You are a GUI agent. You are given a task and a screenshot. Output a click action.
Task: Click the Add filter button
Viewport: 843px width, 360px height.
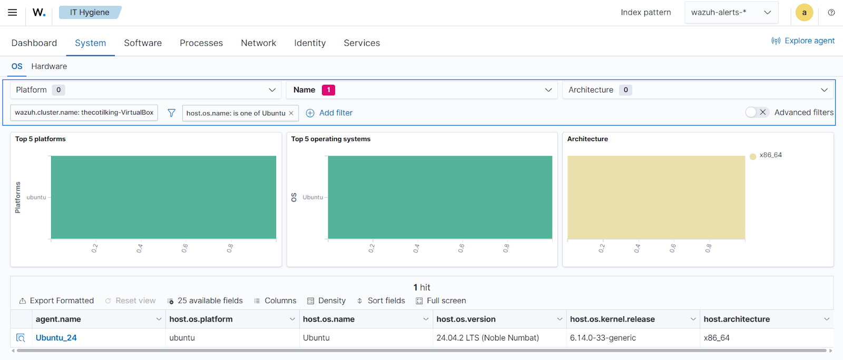(329, 113)
